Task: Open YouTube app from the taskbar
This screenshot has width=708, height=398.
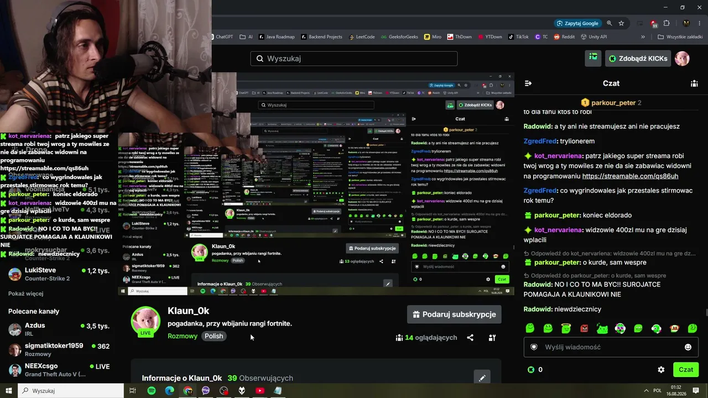Action: click(260, 391)
